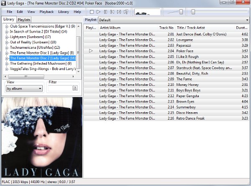Screen dimensions: 251x186
Task: Click the seek bar position knob
Action: (x=193, y=12)
